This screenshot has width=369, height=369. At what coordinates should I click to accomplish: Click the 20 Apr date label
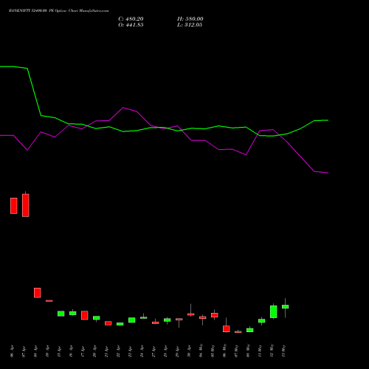pyautogui.click(x=95, y=351)
